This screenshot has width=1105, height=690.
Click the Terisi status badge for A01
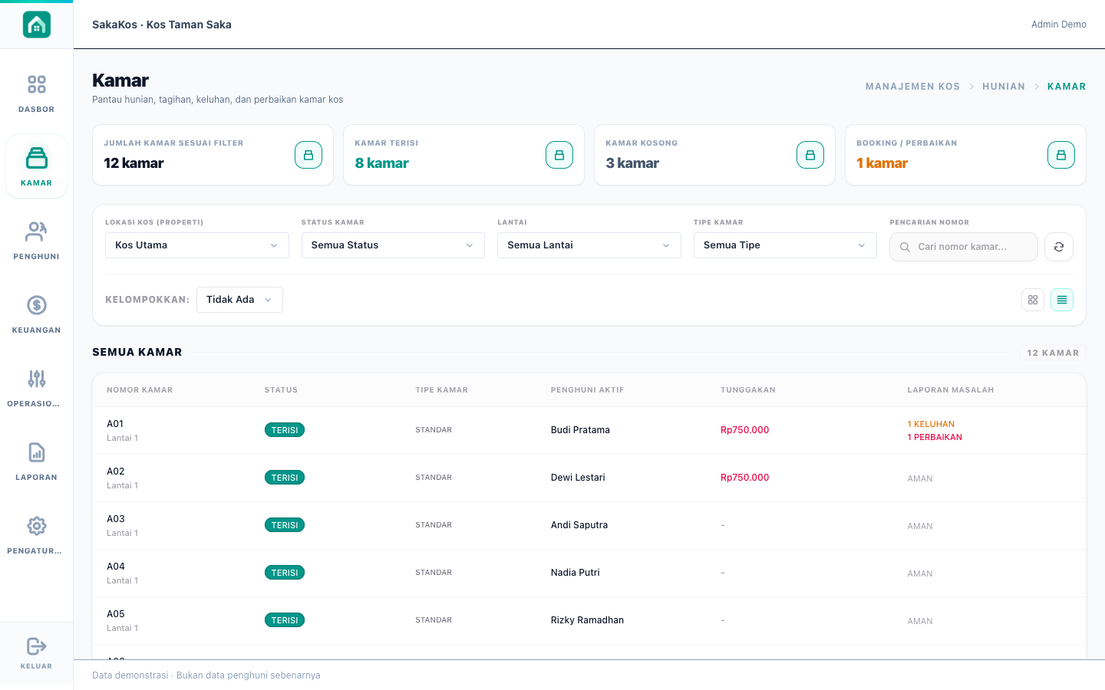[x=285, y=430]
